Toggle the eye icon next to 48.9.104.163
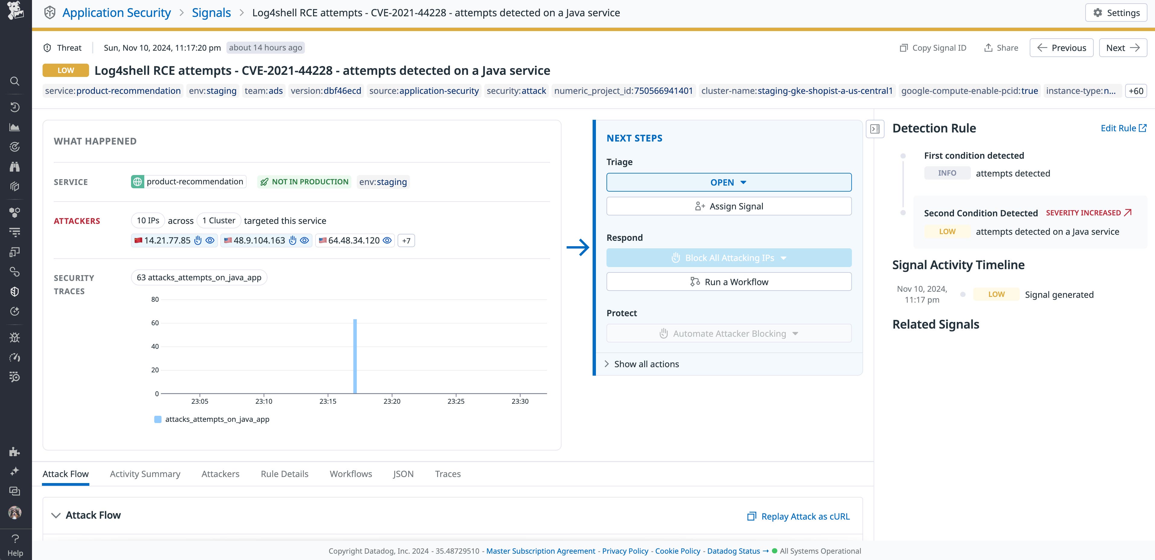 (304, 240)
